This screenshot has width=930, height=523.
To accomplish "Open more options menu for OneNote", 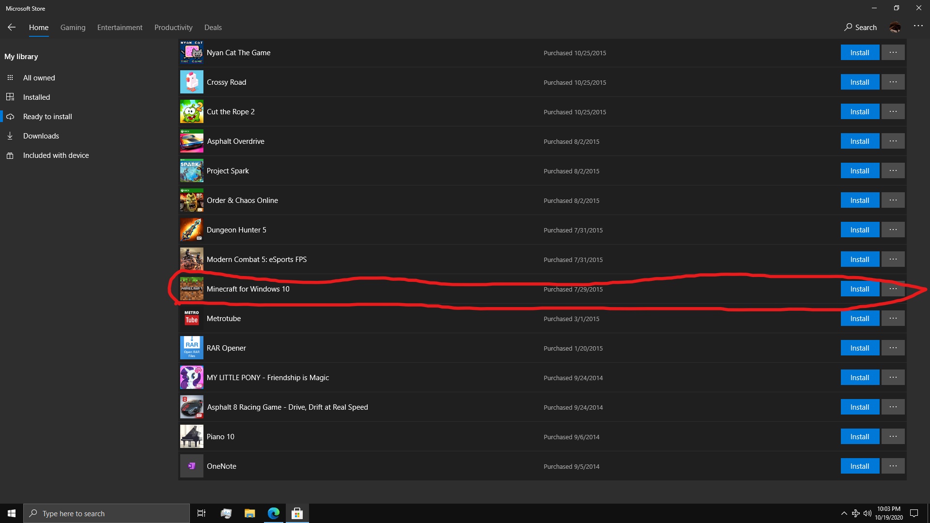I will click(x=893, y=466).
